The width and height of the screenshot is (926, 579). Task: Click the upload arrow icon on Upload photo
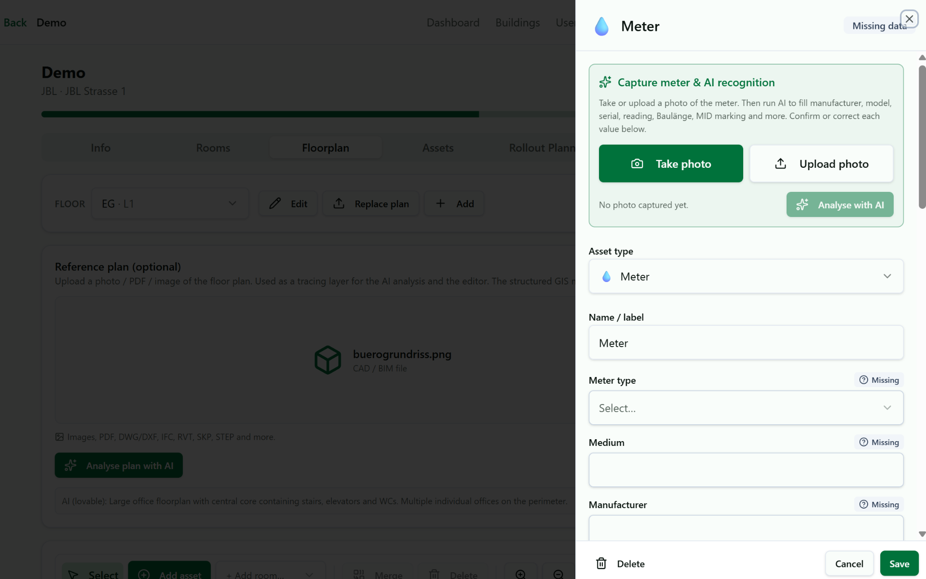click(780, 164)
